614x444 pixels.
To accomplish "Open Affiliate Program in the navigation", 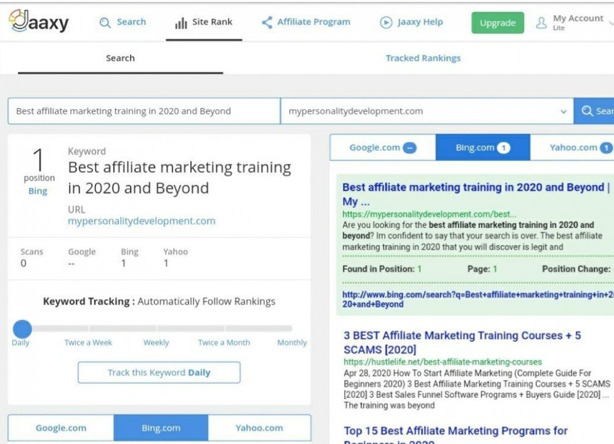I will coord(306,22).
